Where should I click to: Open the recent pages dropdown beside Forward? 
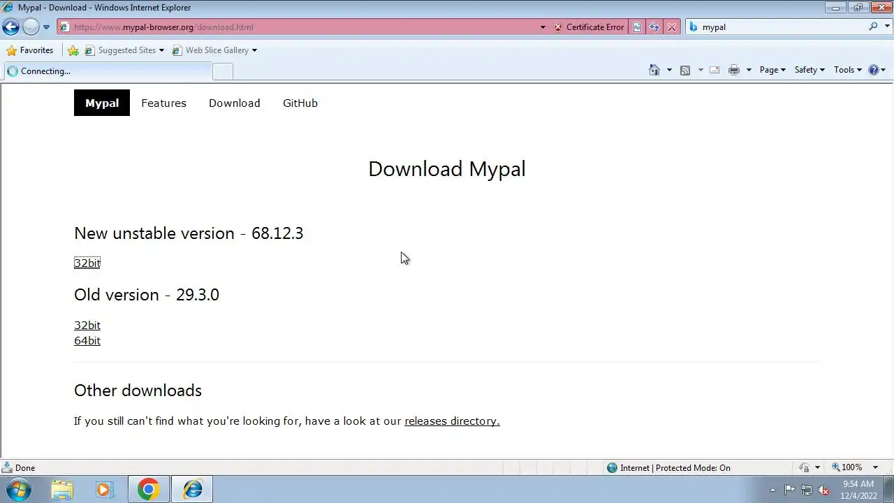(x=46, y=27)
